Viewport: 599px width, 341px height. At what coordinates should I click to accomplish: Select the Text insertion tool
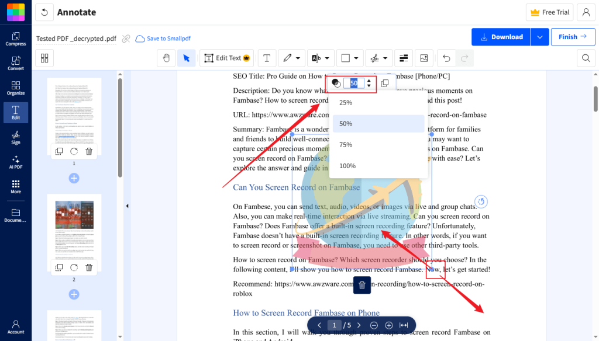(x=267, y=58)
